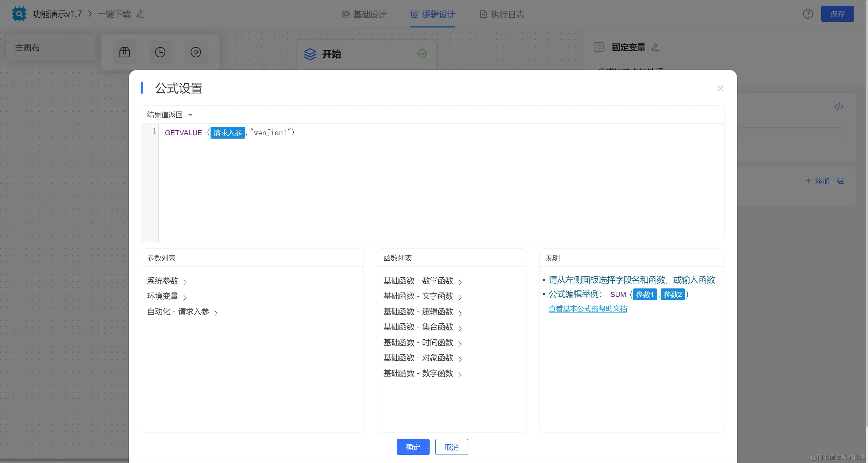Viewport: 868px width, 463px height.
Task: Click the gear logo icon at top left
Action: point(19,14)
